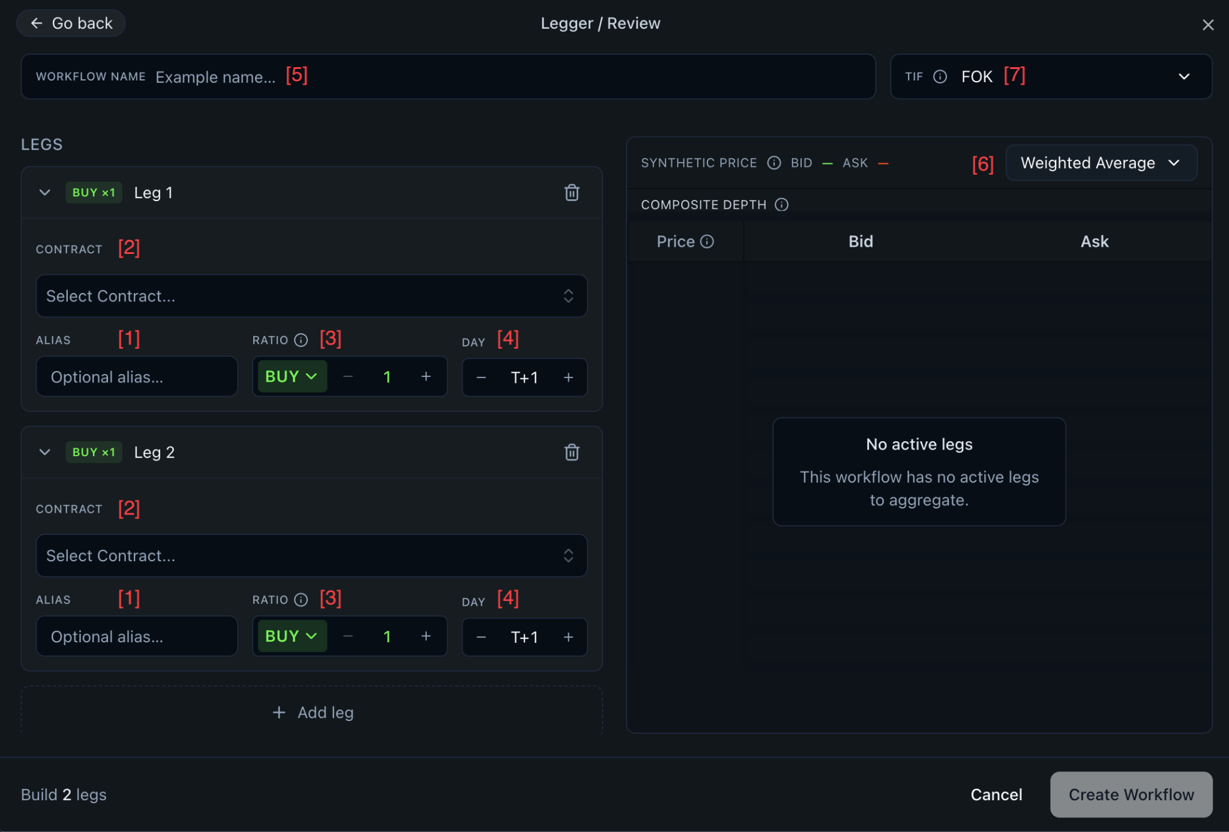1229x832 pixels.
Task: Go back to previous step
Action: tap(71, 23)
